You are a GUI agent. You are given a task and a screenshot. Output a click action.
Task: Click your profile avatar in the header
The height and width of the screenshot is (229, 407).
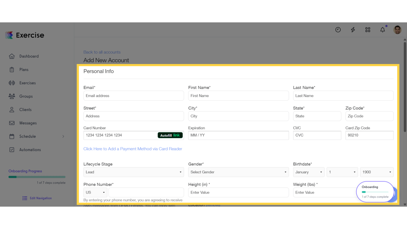pyautogui.click(x=397, y=30)
